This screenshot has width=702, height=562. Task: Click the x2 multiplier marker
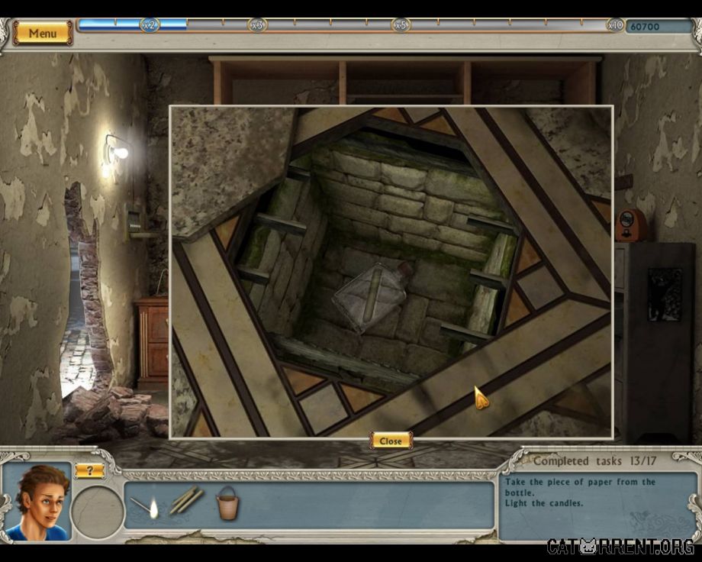click(149, 25)
